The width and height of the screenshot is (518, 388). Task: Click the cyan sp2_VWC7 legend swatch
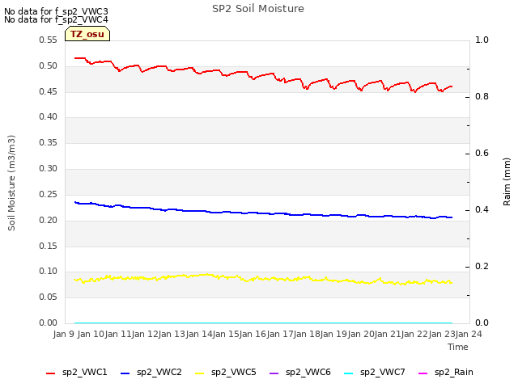coord(349,373)
